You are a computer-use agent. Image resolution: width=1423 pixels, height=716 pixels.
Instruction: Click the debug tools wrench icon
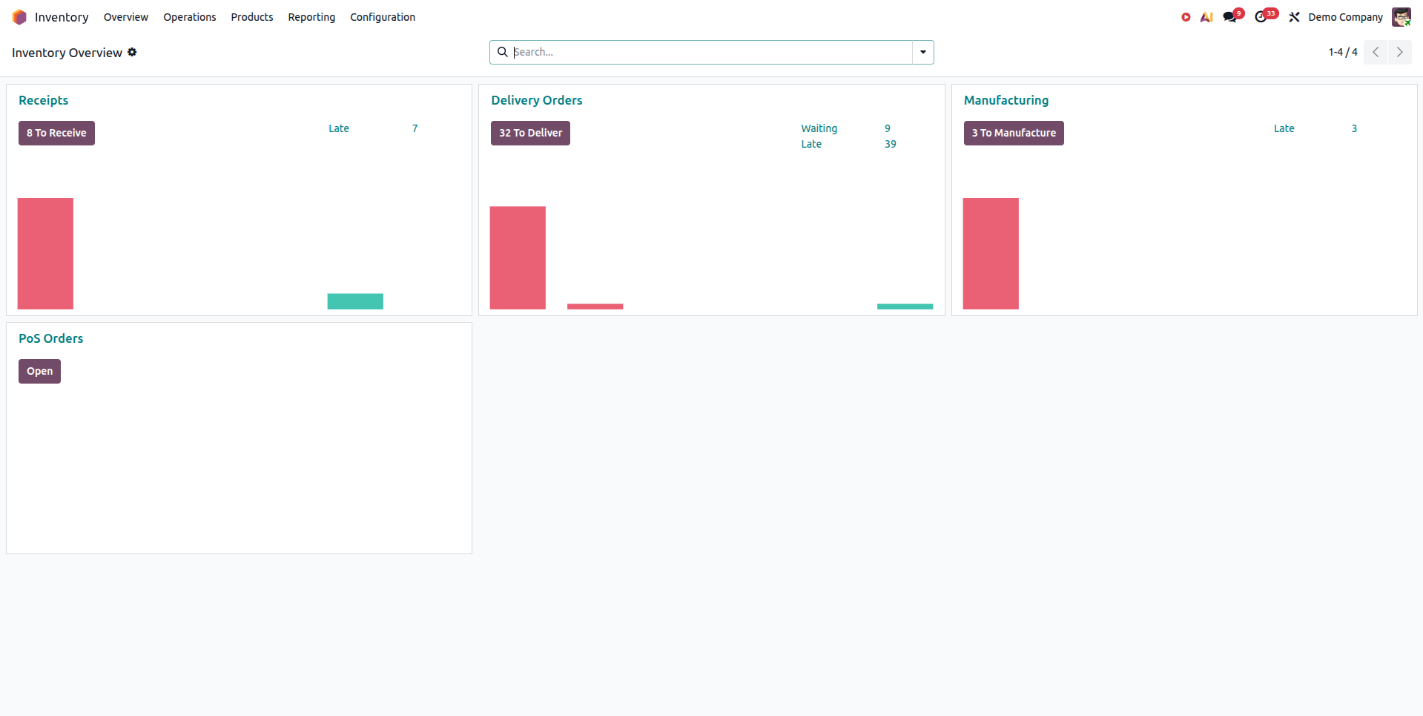point(1295,17)
